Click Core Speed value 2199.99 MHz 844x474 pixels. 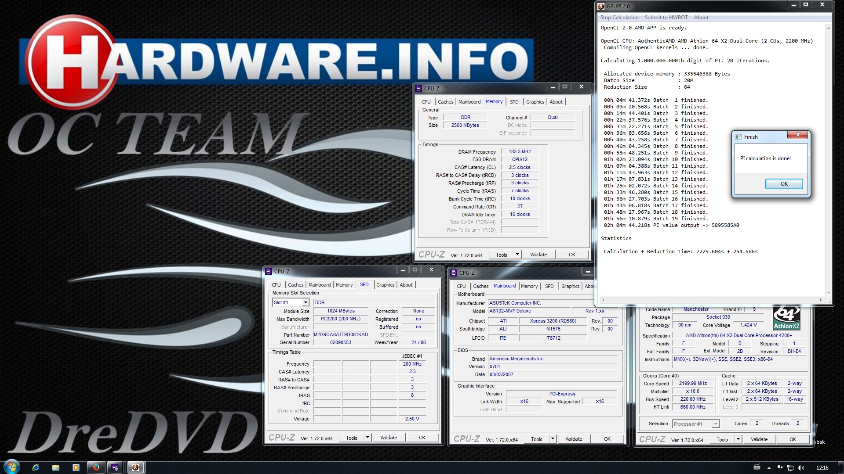[x=693, y=384]
